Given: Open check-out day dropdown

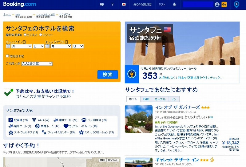Looking at the screenshot, I should [78, 46].
